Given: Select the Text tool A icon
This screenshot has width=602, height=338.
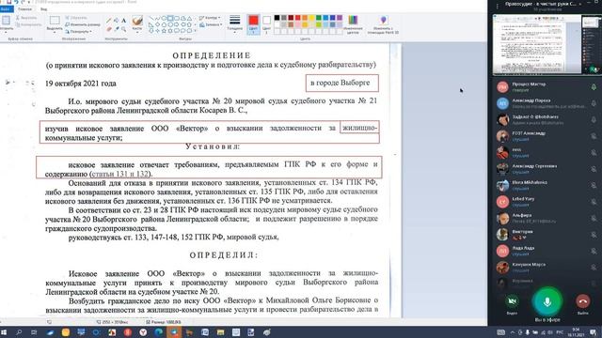Looking at the screenshot, I should tap(123, 21).
